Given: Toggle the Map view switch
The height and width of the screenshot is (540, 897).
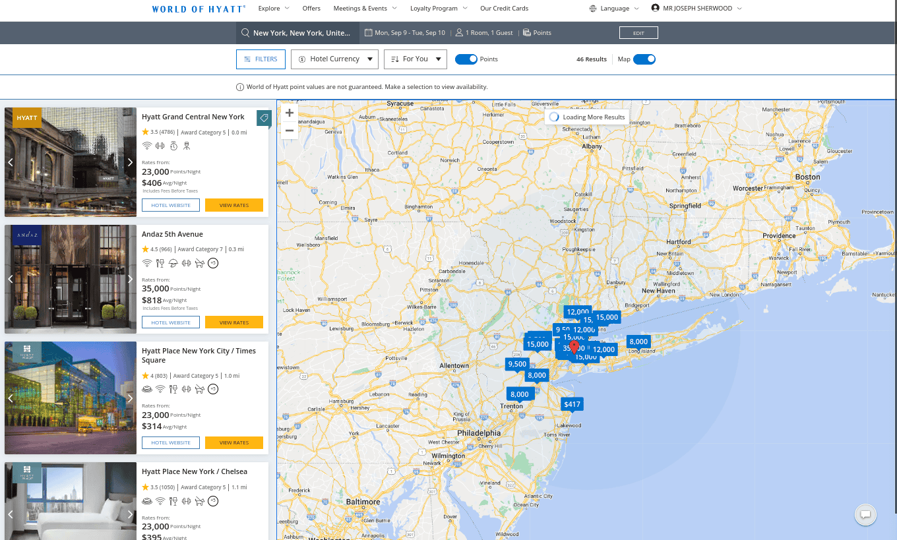Looking at the screenshot, I should [644, 59].
